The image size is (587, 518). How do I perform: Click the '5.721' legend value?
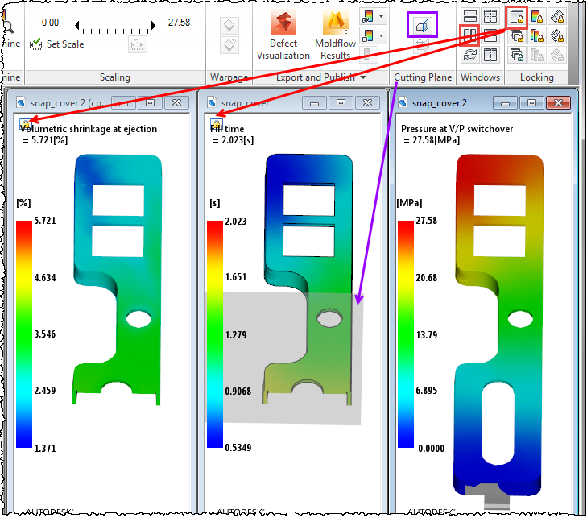[x=45, y=221]
